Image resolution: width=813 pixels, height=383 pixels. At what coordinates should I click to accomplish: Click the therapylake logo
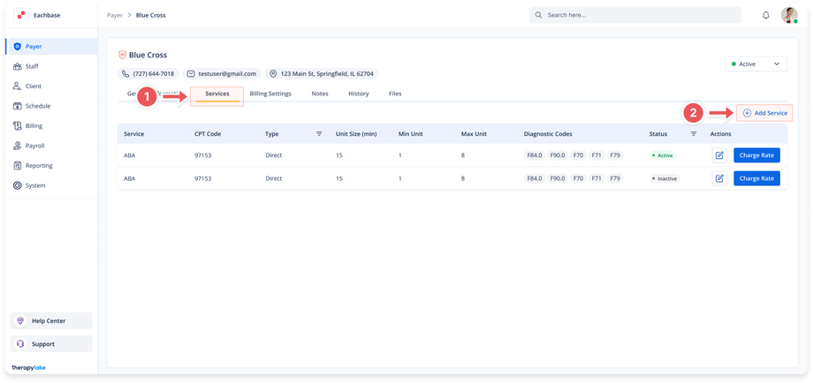[28, 367]
